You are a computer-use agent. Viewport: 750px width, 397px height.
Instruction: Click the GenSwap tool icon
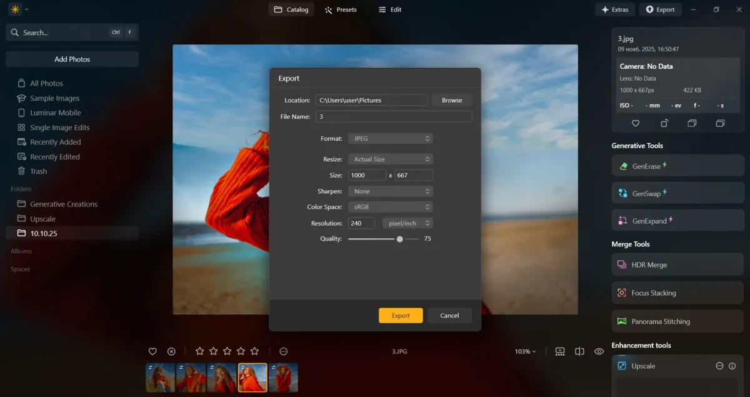[623, 193]
